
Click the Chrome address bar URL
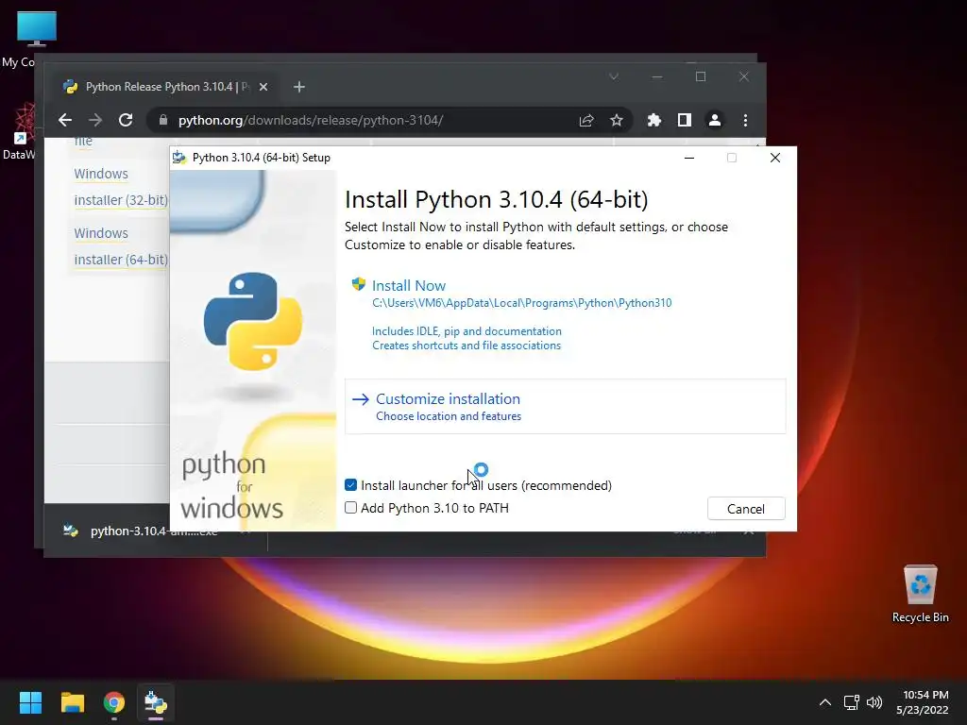[x=310, y=120]
